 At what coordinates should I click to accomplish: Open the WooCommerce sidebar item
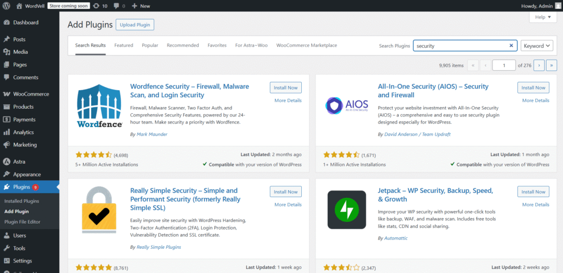[30, 94]
